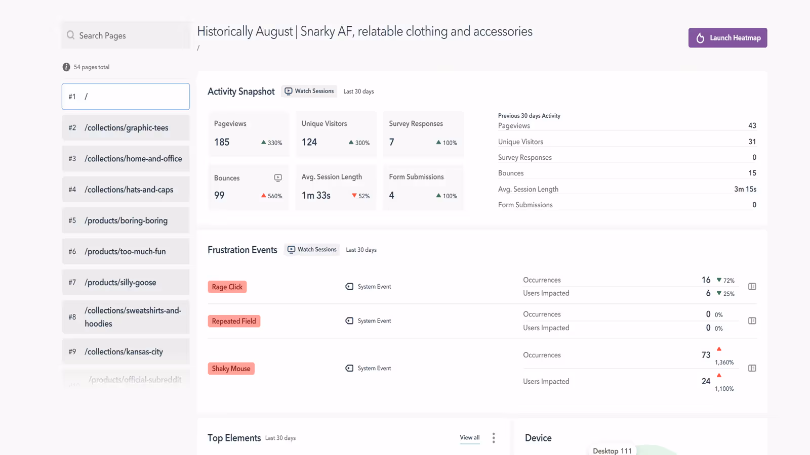This screenshot has height=455, width=810.
Task: Click the Device heading
Action: tap(538, 438)
